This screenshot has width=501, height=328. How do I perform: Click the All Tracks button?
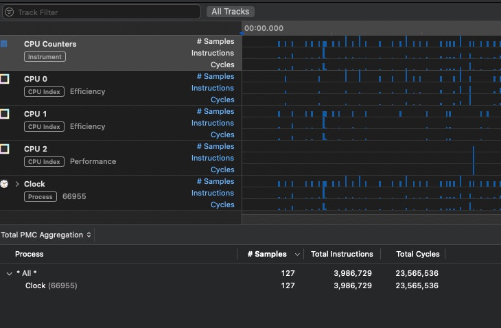click(x=231, y=12)
